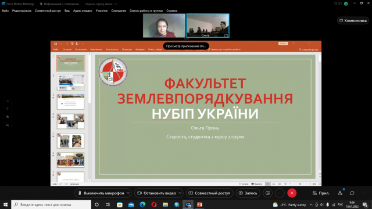
Task: Open Сеансы работы в группах menu
Action: click(146, 10)
